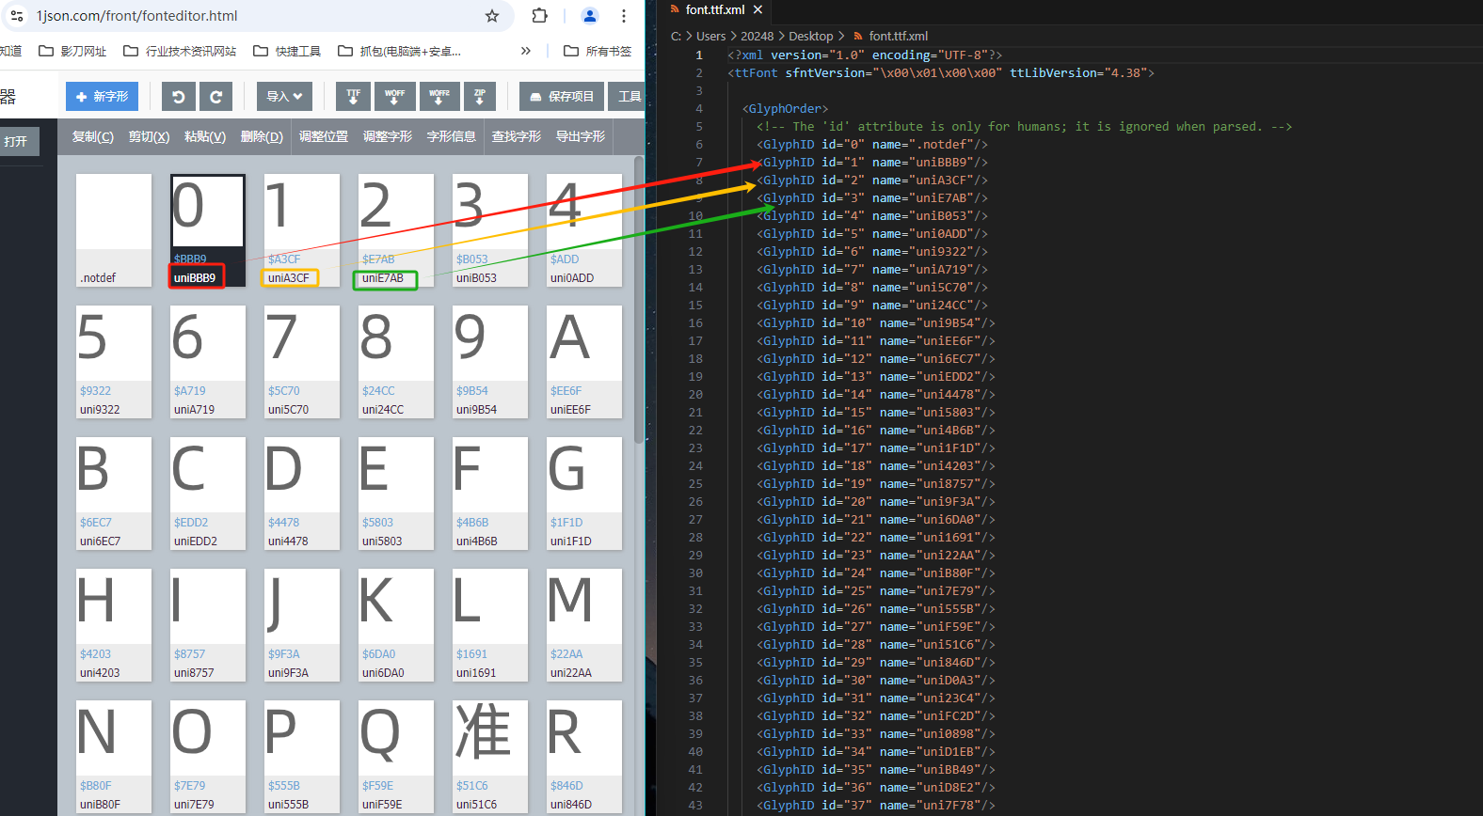Click line number 20 in editor gutter
The height and width of the screenshot is (816, 1483).
click(x=695, y=394)
